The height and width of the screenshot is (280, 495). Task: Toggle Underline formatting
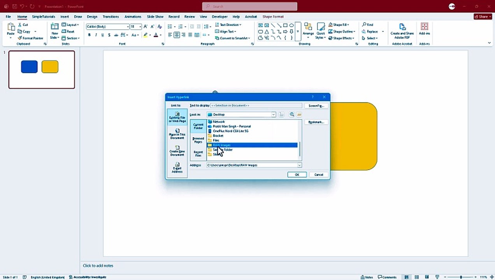[103, 35]
